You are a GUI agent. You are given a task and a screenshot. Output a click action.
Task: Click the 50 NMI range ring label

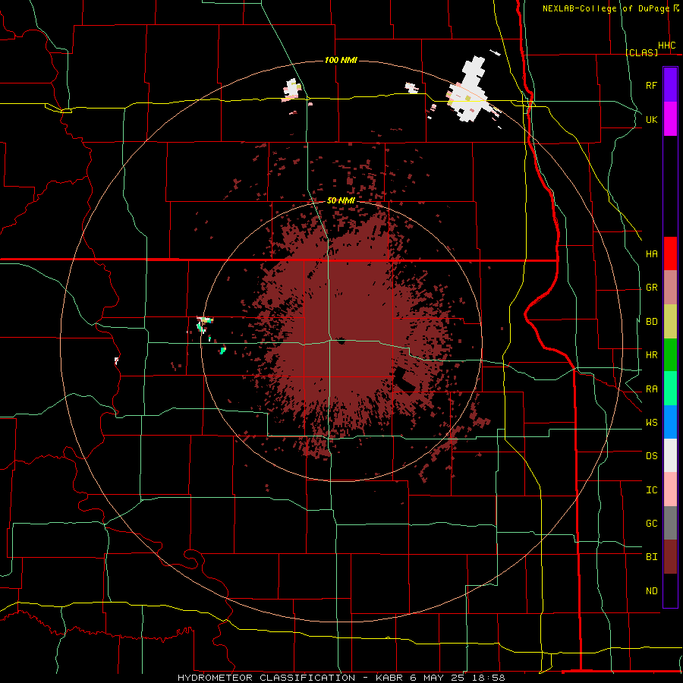341,201
